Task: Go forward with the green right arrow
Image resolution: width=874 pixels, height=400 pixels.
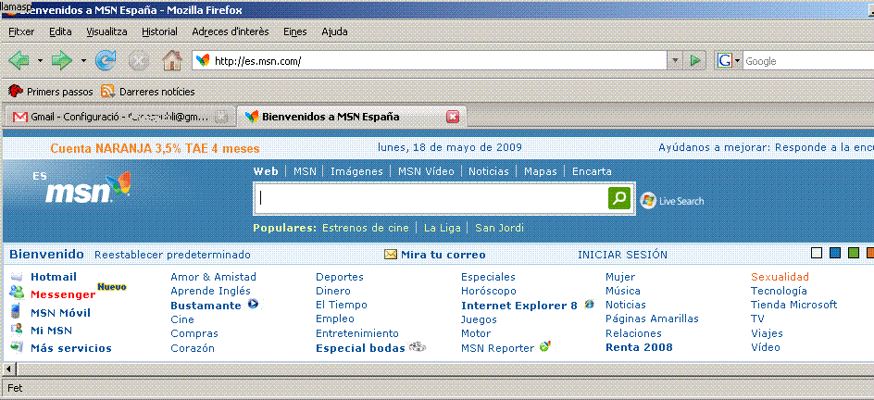Action: tap(62, 60)
